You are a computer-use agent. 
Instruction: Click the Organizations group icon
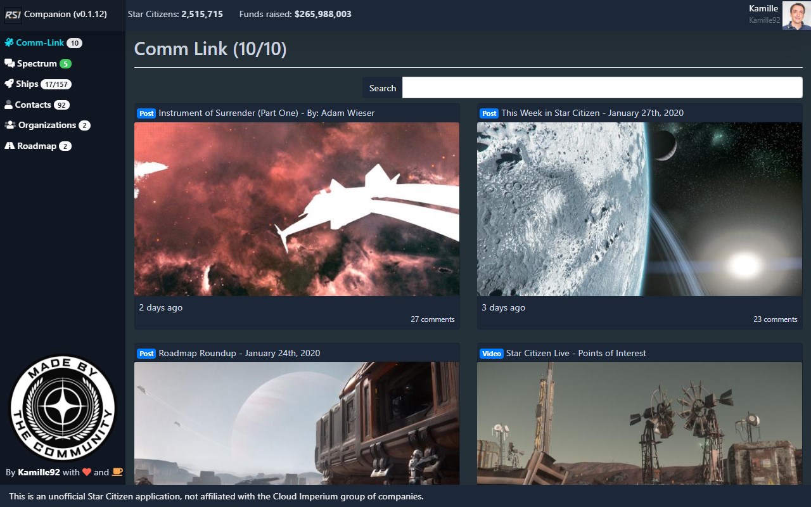[x=10, y=125]
